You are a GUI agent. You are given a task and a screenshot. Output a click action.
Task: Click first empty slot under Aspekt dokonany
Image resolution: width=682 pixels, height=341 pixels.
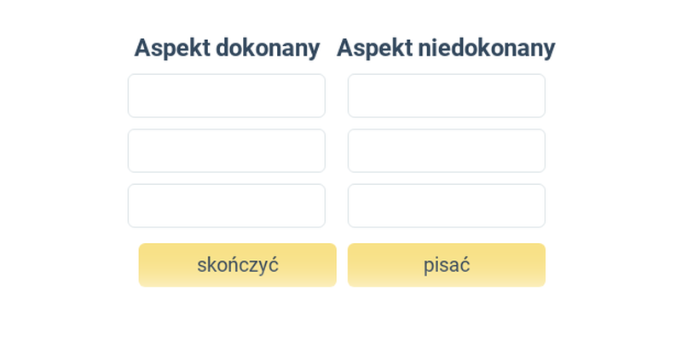[x=227, y=95]
